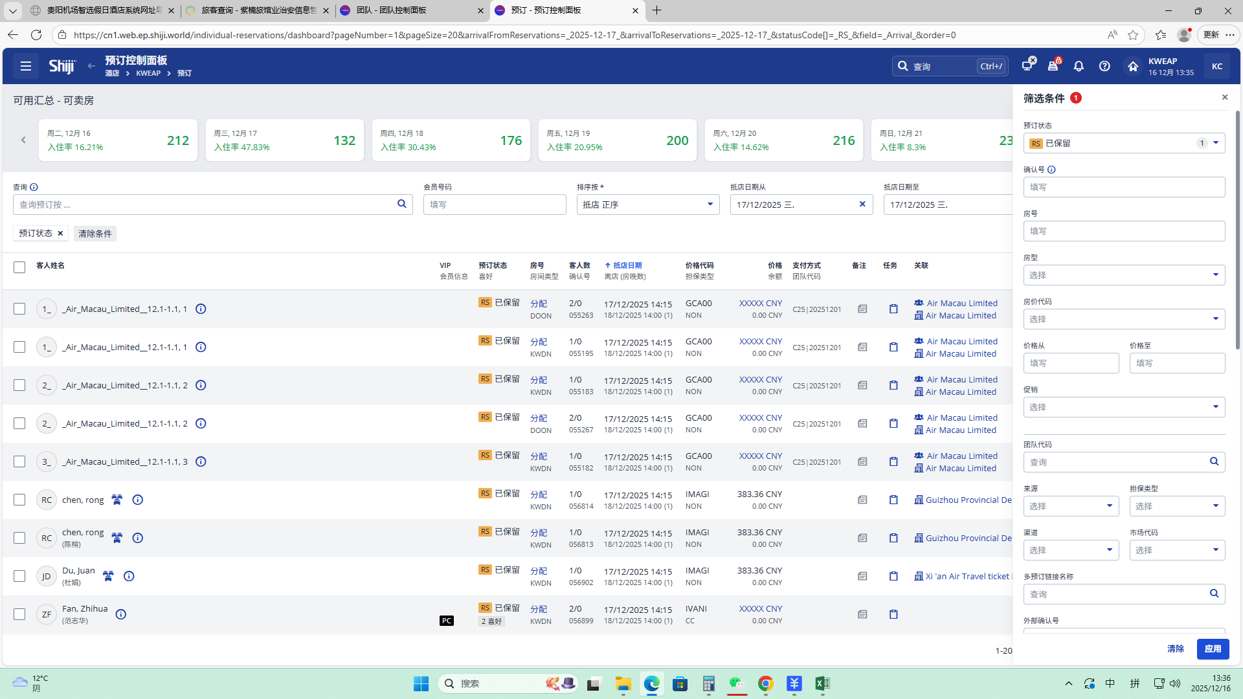This screenshot has height=699, width=1243.
Task: Open task clipboard icon for Du, Juan
Action: (893, 576)
